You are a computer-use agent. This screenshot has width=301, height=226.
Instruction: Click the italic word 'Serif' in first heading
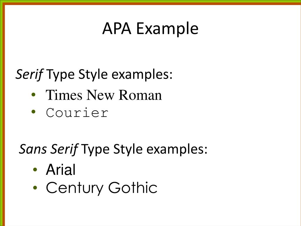[x=29, y=74]
